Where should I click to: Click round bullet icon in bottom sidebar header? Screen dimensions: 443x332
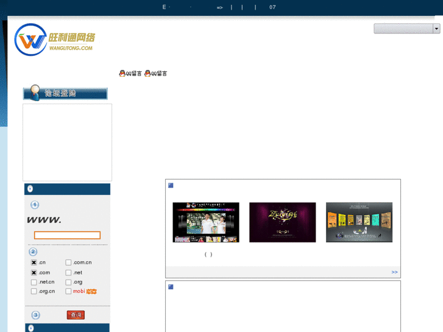(31, 328)
